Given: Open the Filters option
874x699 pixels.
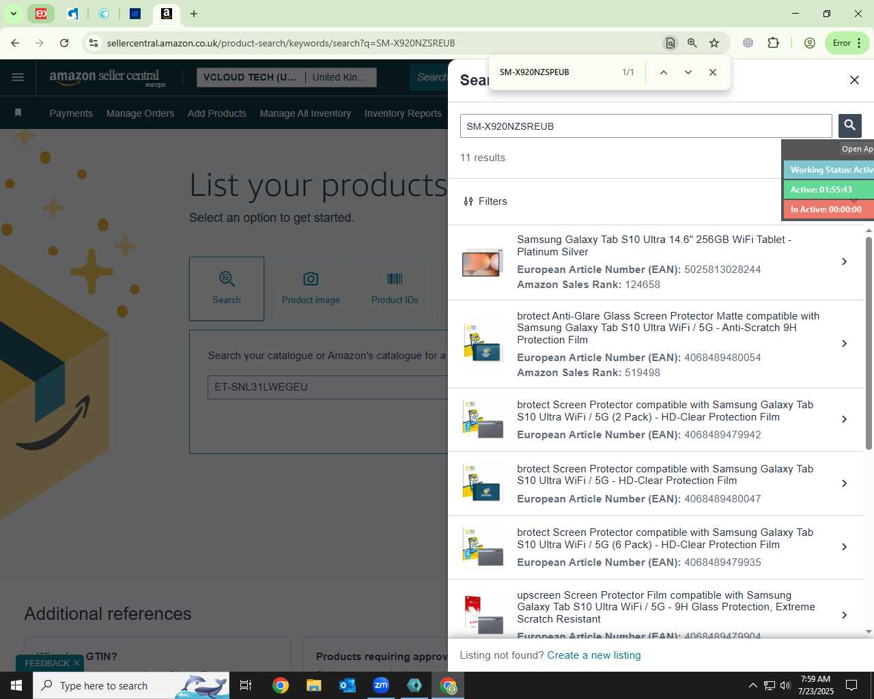Looking at the screenshot, I should (485, 201).
